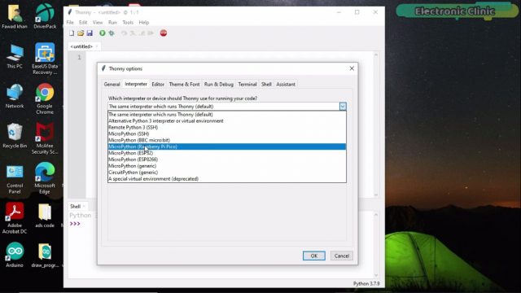Open the File menu in Thonny

[70, 23]
